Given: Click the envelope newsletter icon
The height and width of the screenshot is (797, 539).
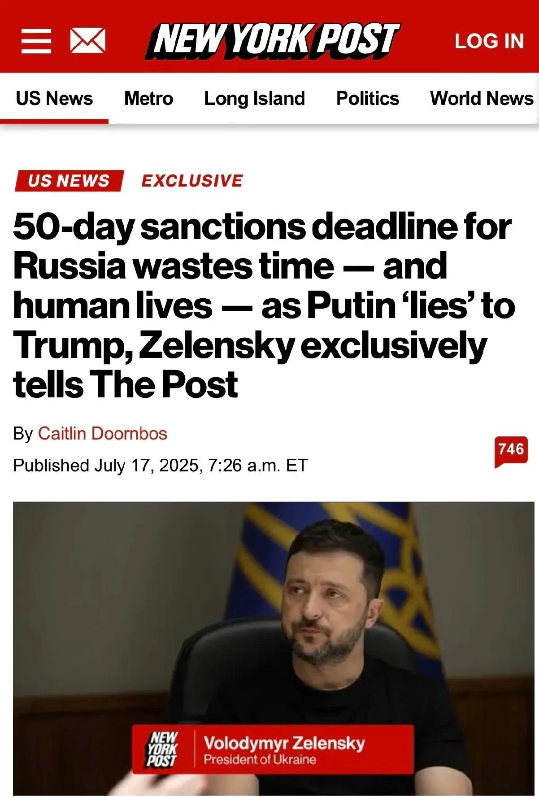Looking at the screenshot, I should [x=88, y=41].
